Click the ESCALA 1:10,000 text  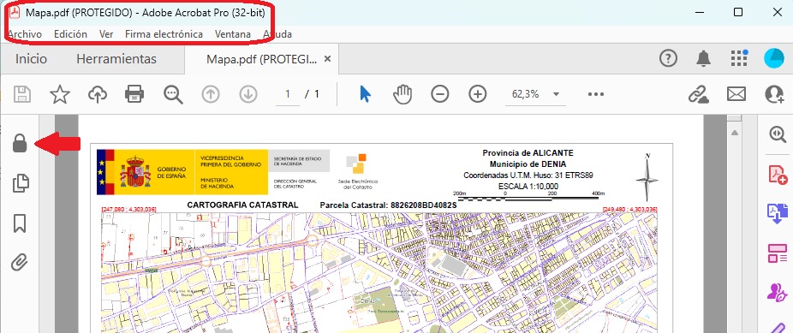[x=528, y=186]
